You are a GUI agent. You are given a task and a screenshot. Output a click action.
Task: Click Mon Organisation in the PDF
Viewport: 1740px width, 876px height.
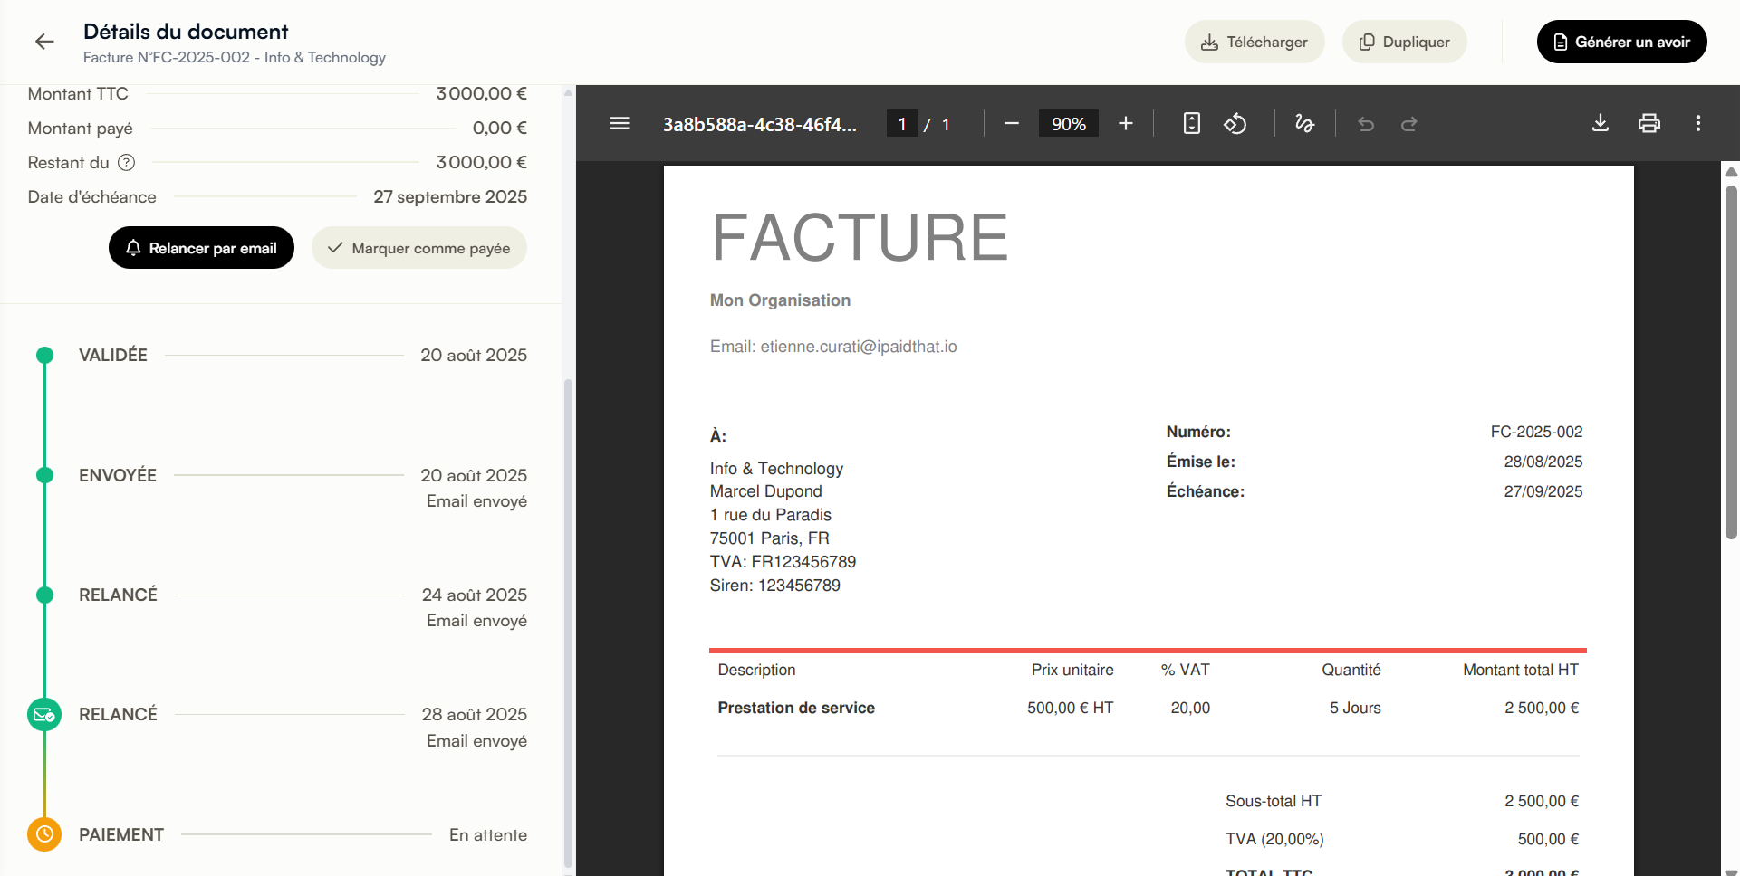pos(780,300)
